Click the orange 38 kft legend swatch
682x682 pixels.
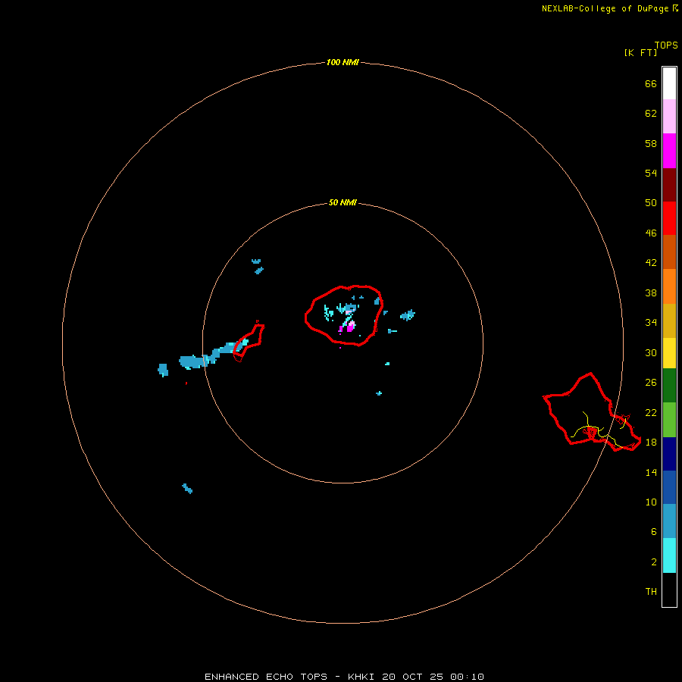click(669, 286)
